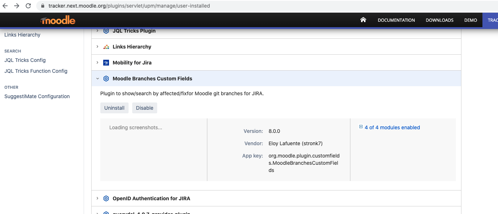Click the Mobility for Jira title
This screenshot has height=214, width=498.
pos(132,63)
